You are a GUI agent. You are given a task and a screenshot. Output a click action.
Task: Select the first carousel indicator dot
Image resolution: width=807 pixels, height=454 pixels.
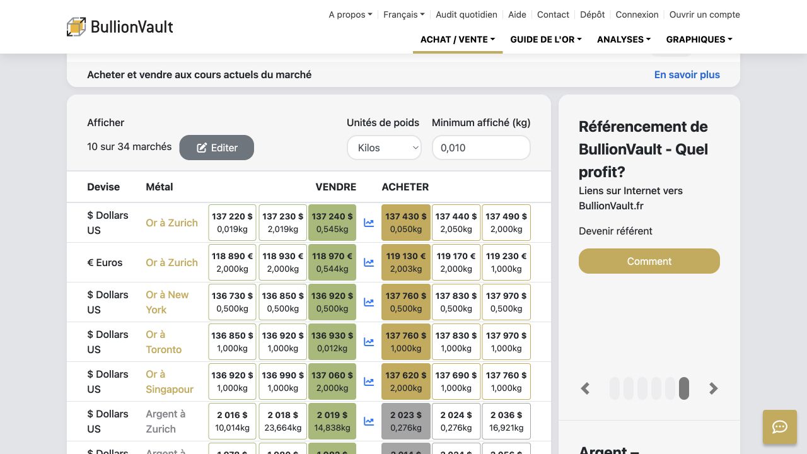pos(615,388)
